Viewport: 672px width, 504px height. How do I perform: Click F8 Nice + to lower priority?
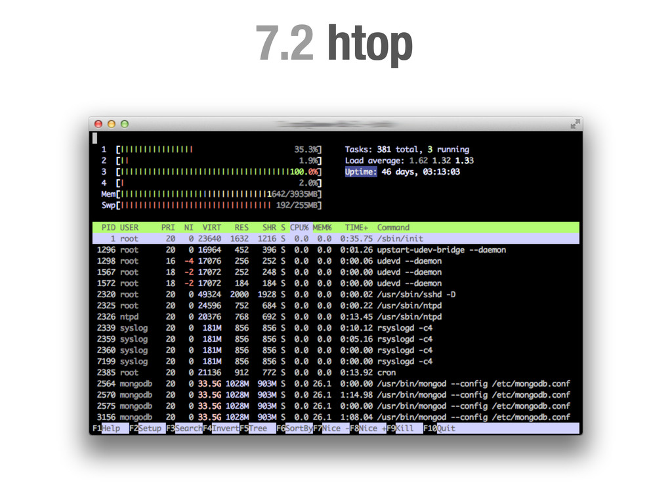[x=368, y=428]
